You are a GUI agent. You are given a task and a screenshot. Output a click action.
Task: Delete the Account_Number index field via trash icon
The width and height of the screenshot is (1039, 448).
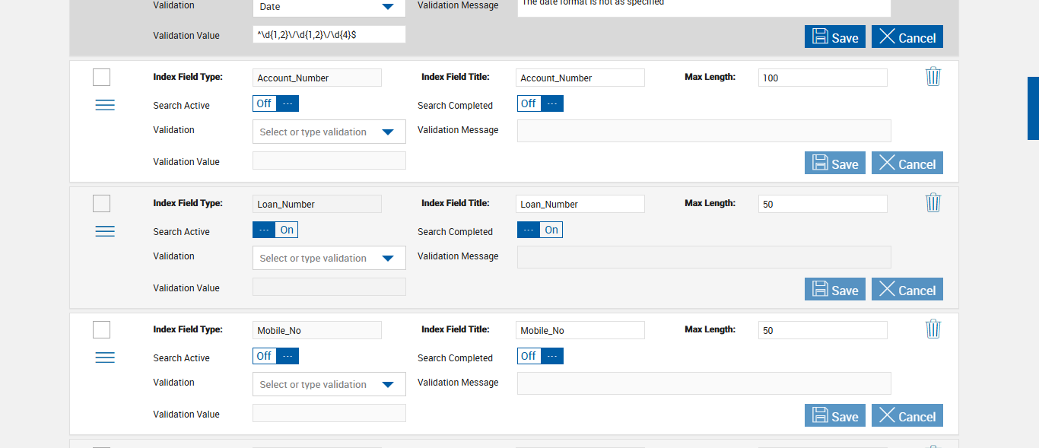coord(933,76)
